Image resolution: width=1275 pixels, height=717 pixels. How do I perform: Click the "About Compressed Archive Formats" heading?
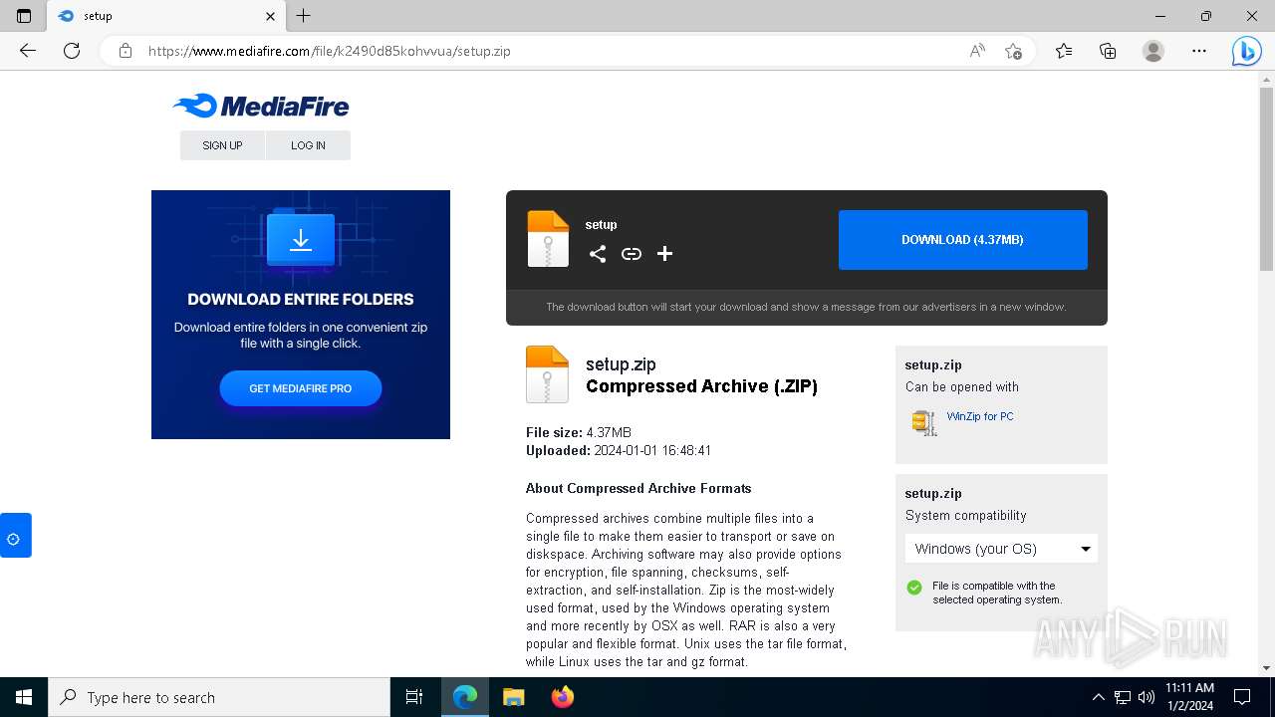pyautogui.click(x=638, y=488)
